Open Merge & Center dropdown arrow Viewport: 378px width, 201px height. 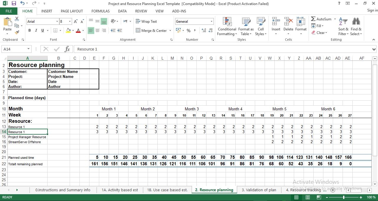coord(170,31)
